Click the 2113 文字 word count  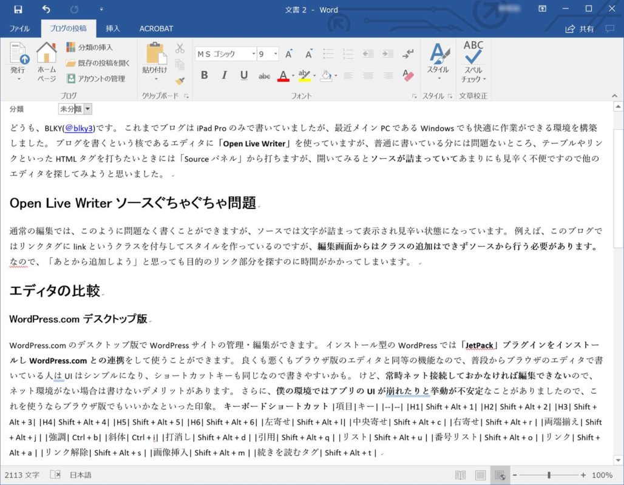tap(22, 475)
